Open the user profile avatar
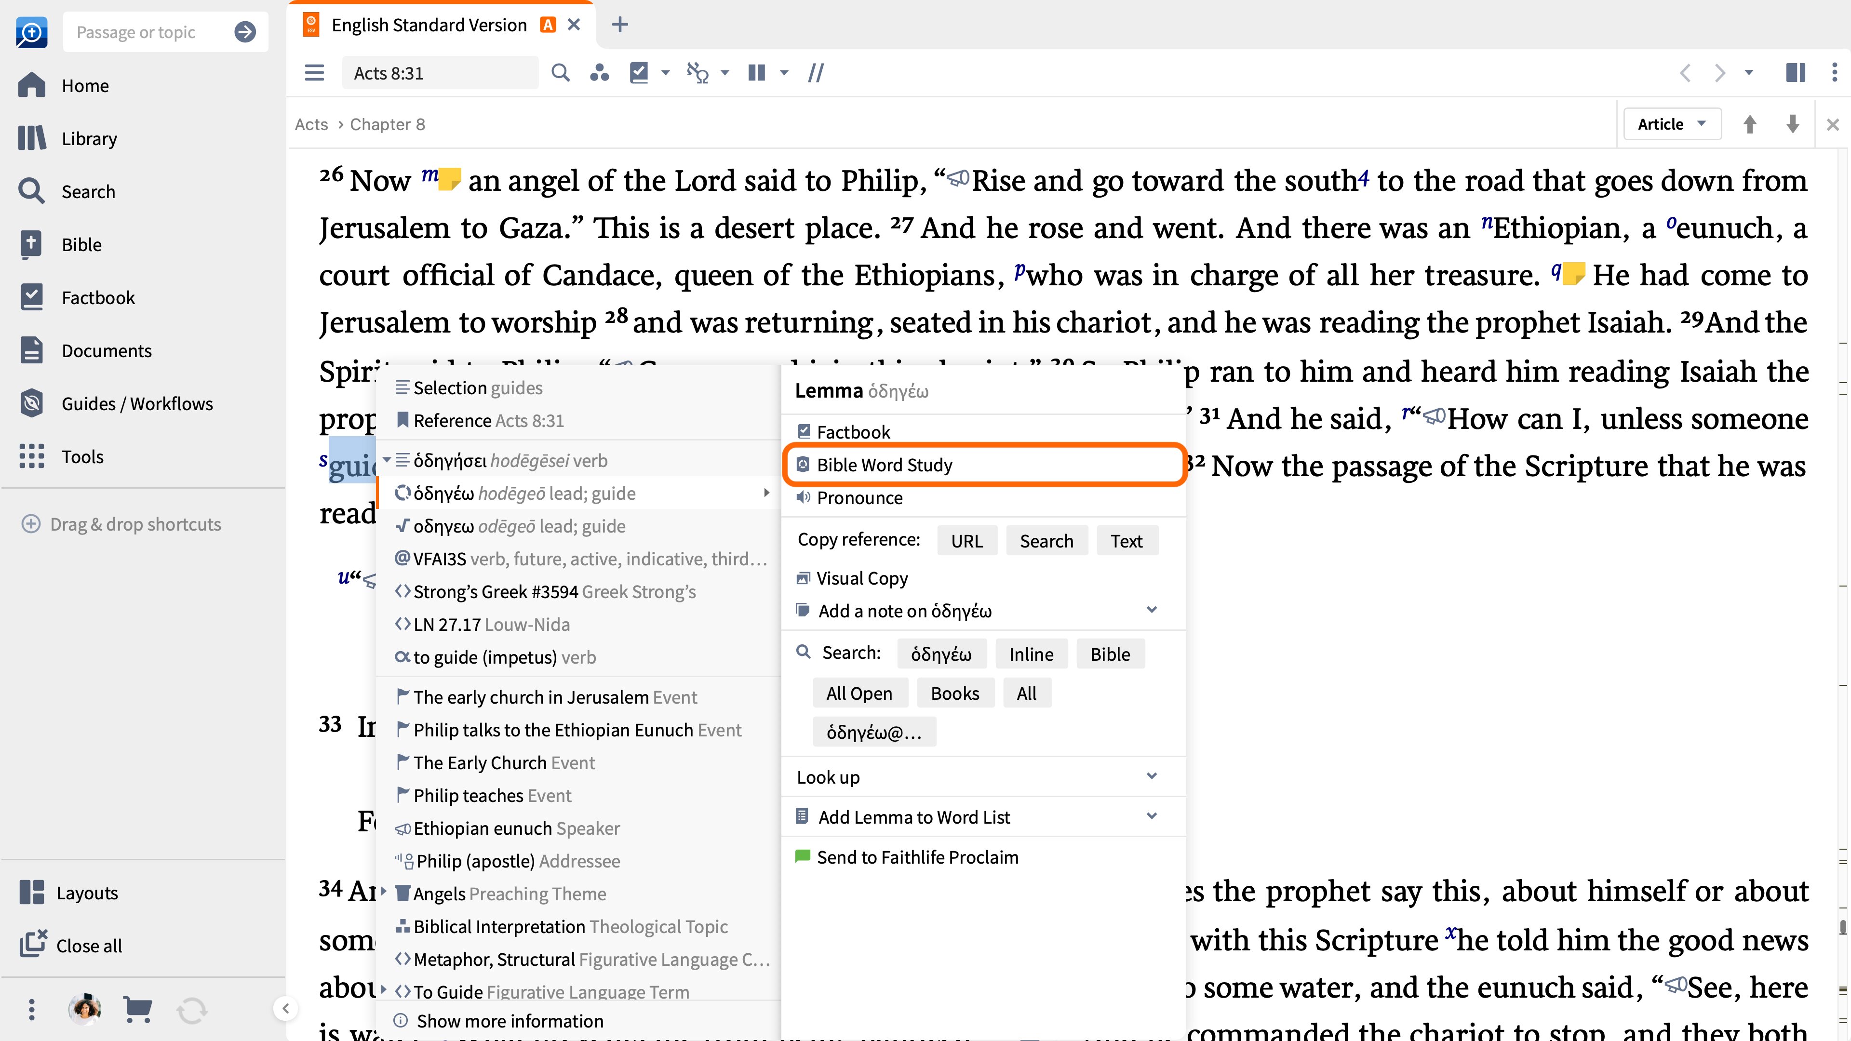The width and height of the screenshot is (1851, 1041). 85,1009
